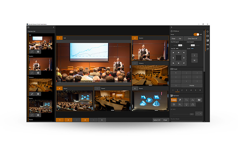Open the PTZ/Focus tab in right sidebar
238x149 pixels.
208,31
